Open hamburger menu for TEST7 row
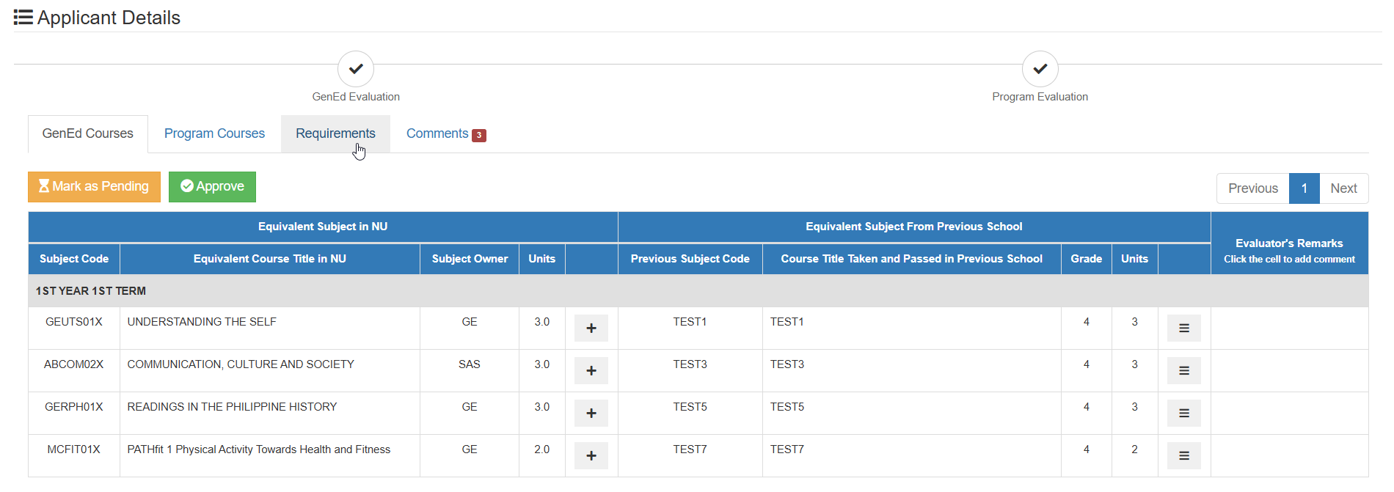1394x492 pixels. tap(1184, 455)
